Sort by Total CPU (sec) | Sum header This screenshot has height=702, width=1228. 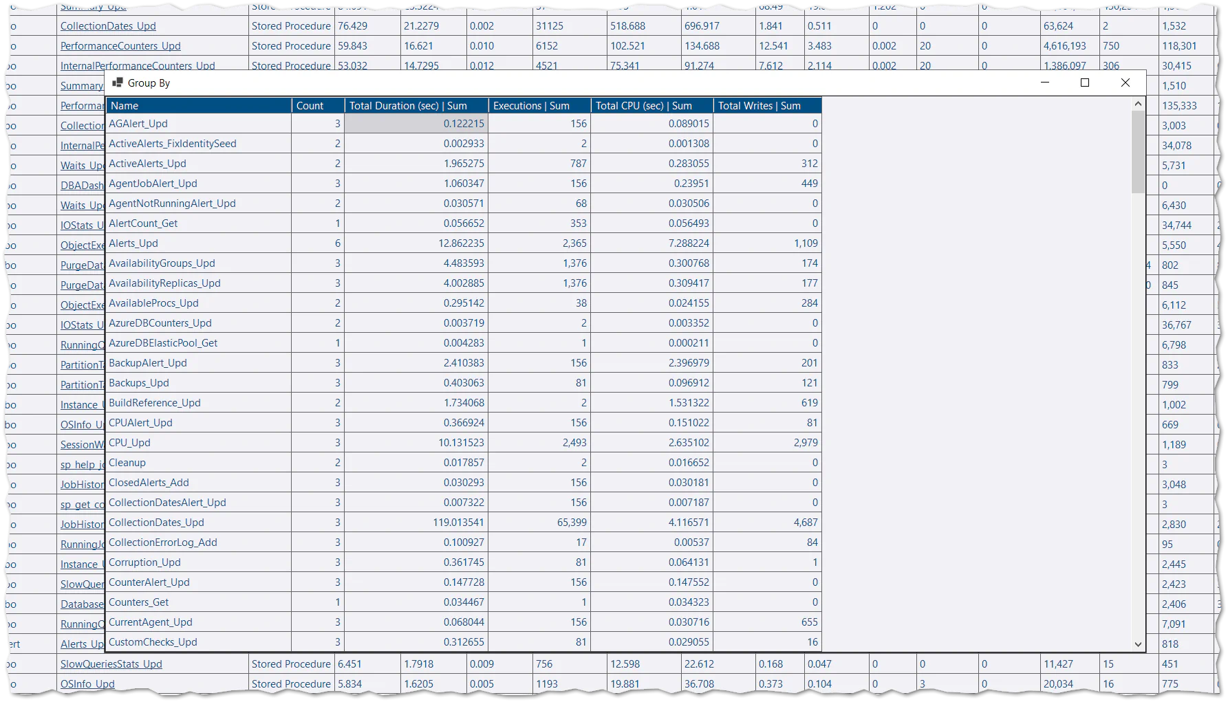coord(651,106)
